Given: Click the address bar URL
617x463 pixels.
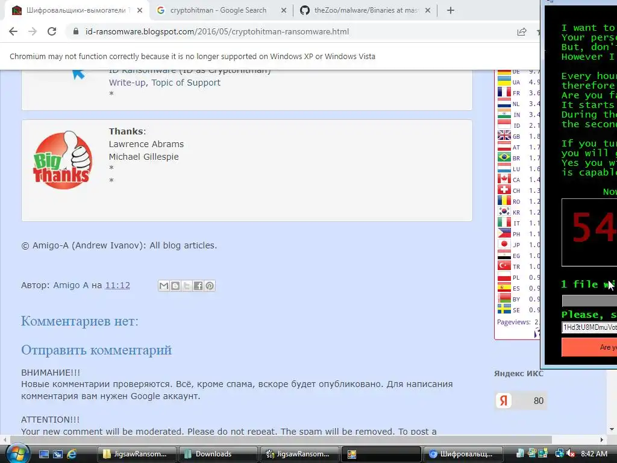Looking at the screenshot, I should click(x=217, y=31).
